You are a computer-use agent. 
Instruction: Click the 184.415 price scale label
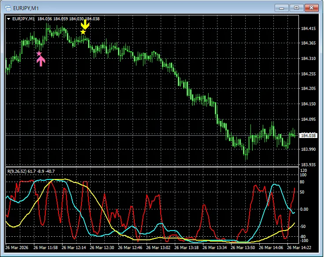tap(308, 29)
